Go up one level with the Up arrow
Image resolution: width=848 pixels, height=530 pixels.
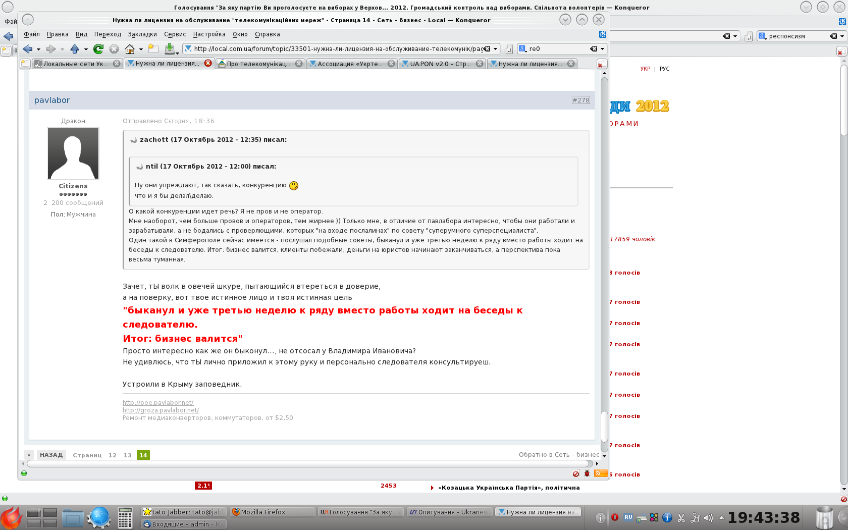point(75,49)
